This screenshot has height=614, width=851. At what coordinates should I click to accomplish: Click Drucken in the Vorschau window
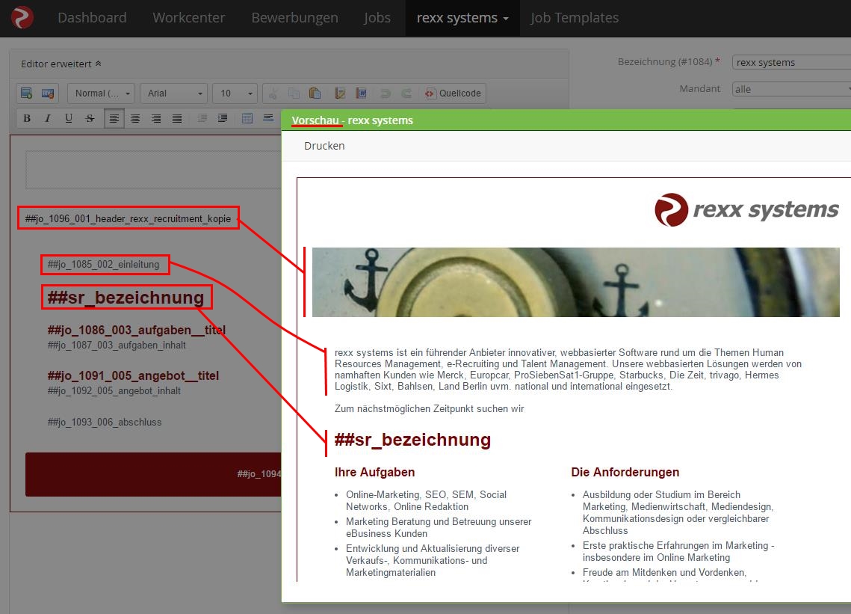324,146
